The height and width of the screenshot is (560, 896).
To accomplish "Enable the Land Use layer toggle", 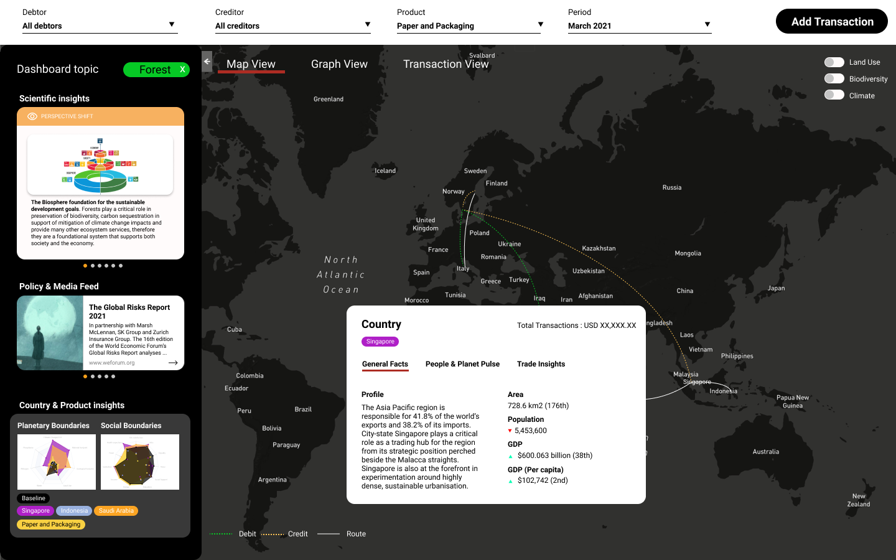I will [x=834, y=62].
